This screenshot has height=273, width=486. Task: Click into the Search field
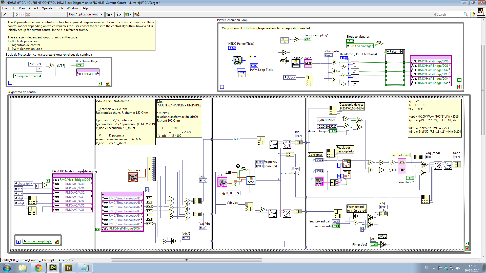[x=450, y=15]
